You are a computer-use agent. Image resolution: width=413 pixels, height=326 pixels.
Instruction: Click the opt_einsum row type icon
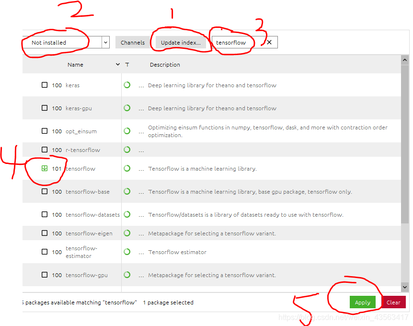point(127,131)
